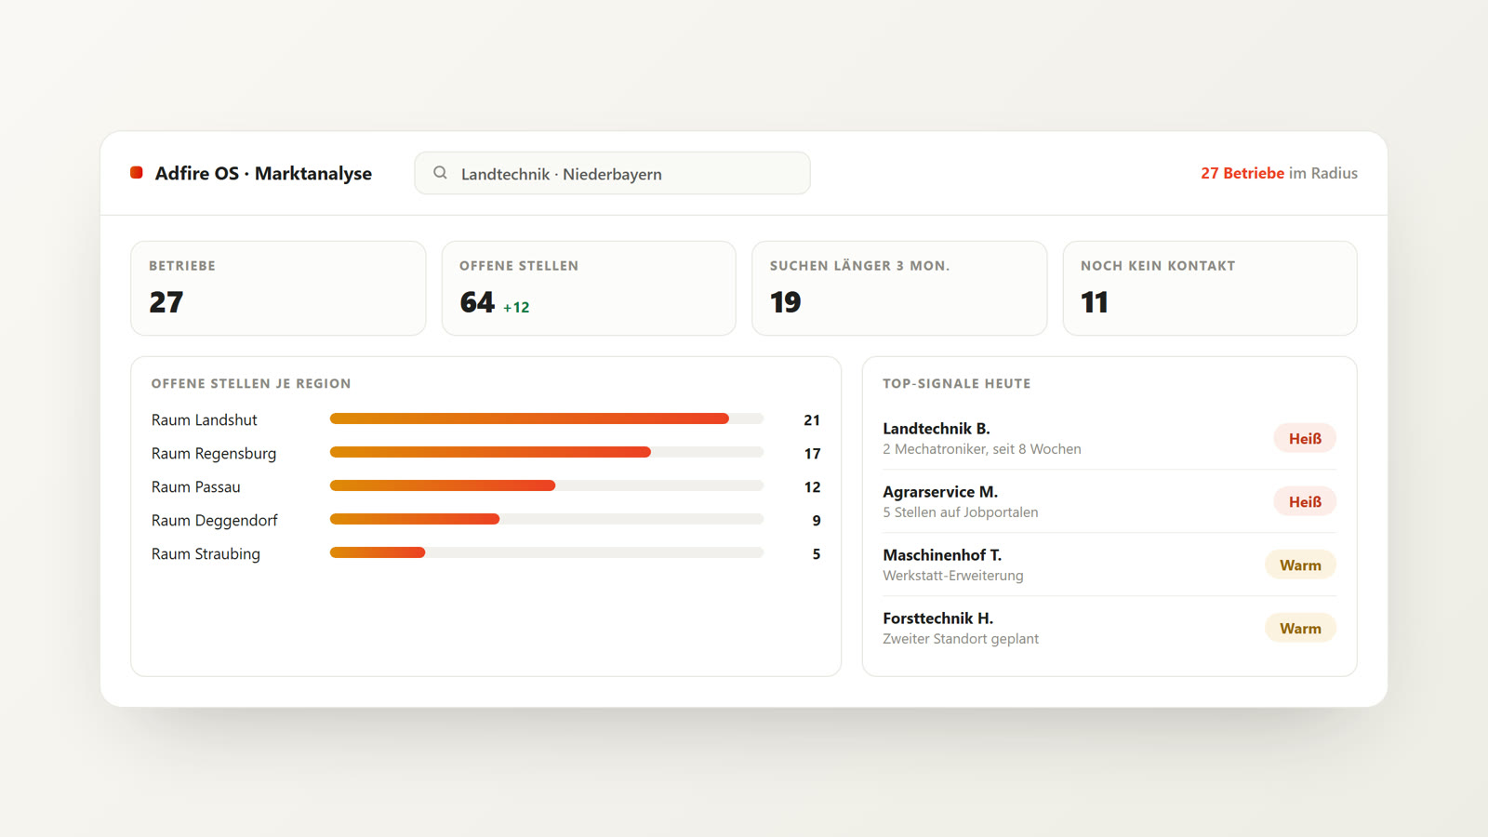
Task: Open the Agrarservice M. signal entry
Action: click(1109, 501)
